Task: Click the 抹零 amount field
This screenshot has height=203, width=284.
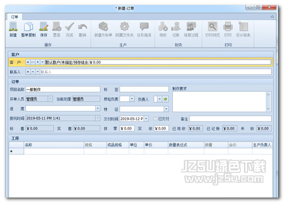Action: tap(127, 128)
